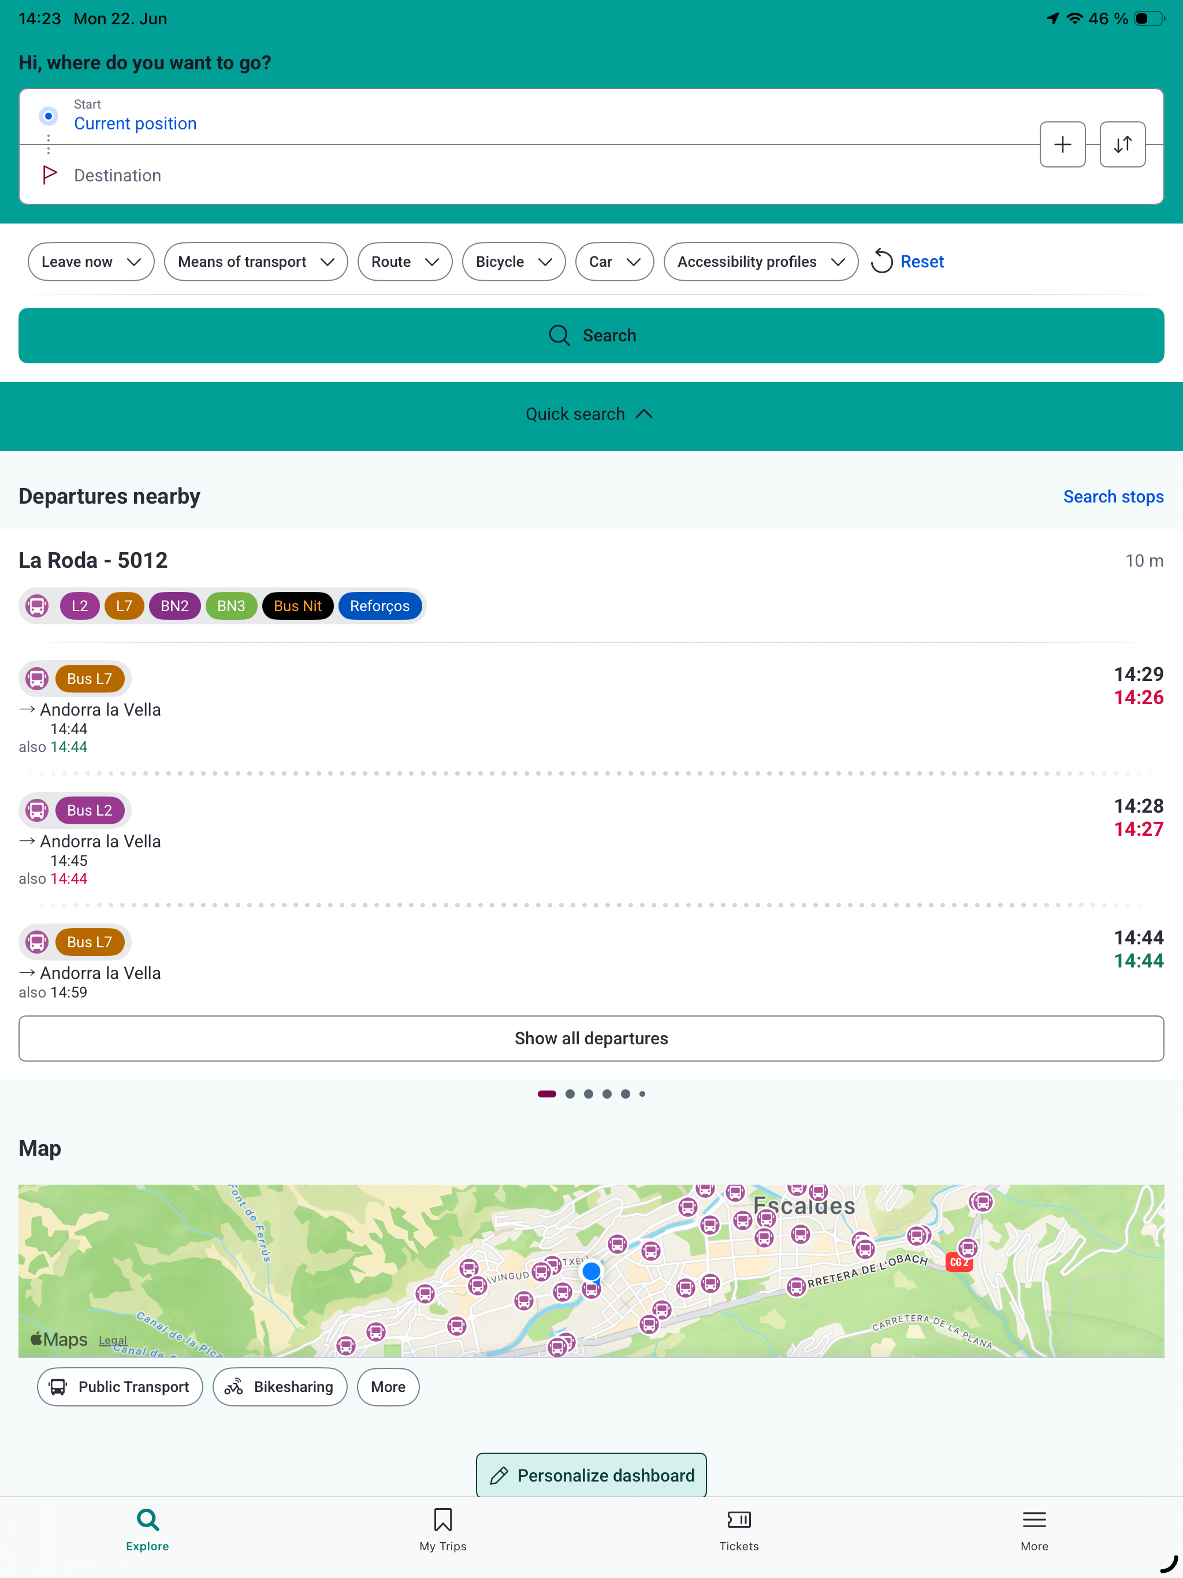1183x1578 pixels.
Task: Tap the destination flag icon
Action: tap(49, 175)
